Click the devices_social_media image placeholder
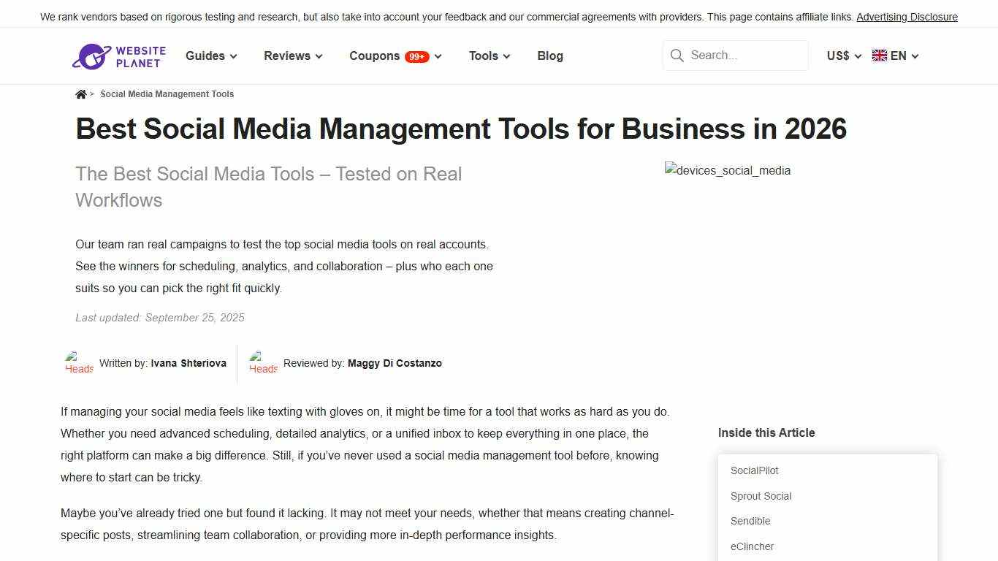Image resolution: width=998 pixels, height=561 pixels. (x=727, y=170)
